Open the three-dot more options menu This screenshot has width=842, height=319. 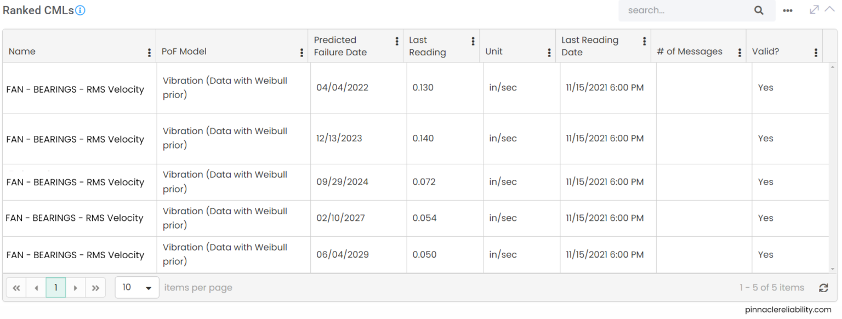coord(788,10)
